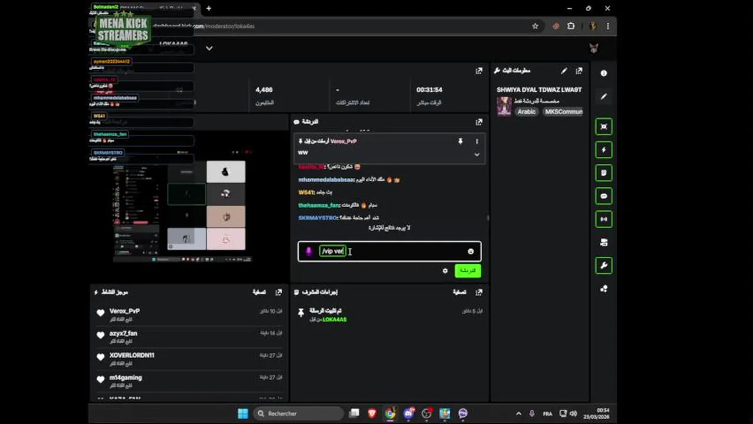Edit stream info with the panel pencil icon
The image size is (753, 424).
(x=564, y=71)
